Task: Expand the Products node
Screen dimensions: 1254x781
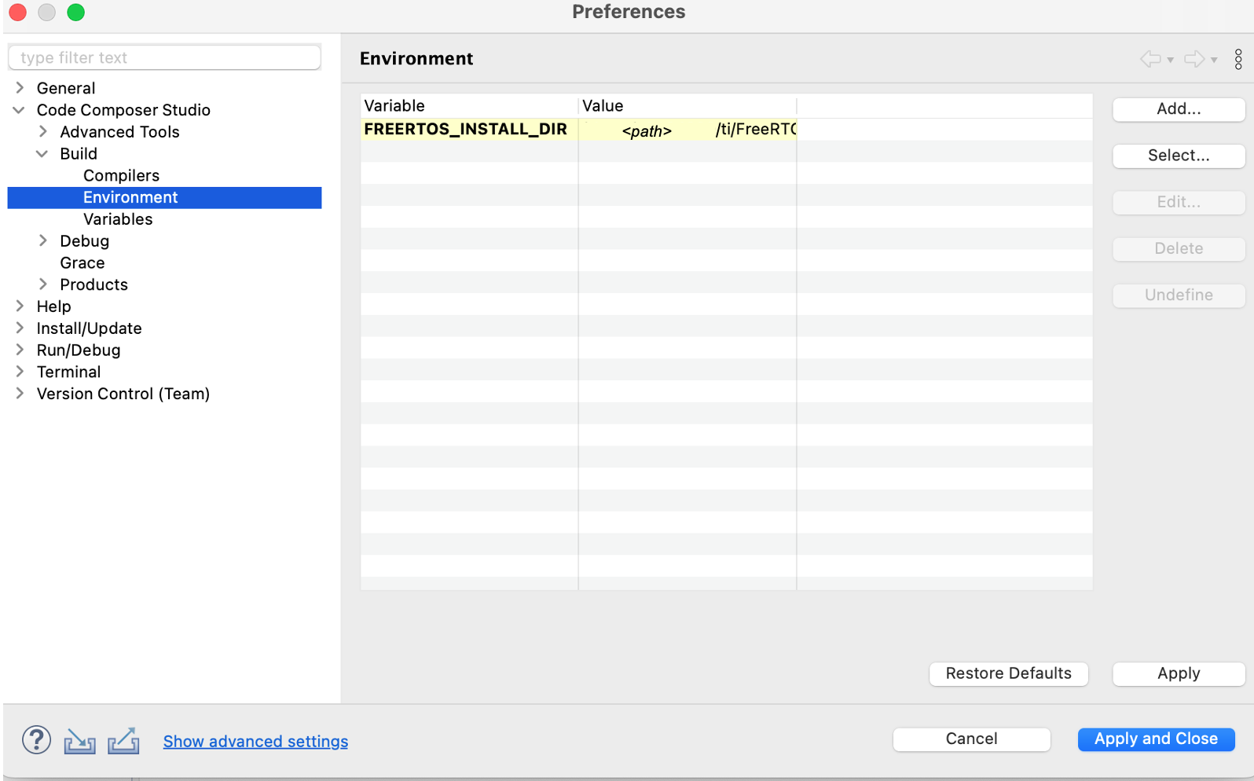Action: pyautogui.click(x=43, y=284)
